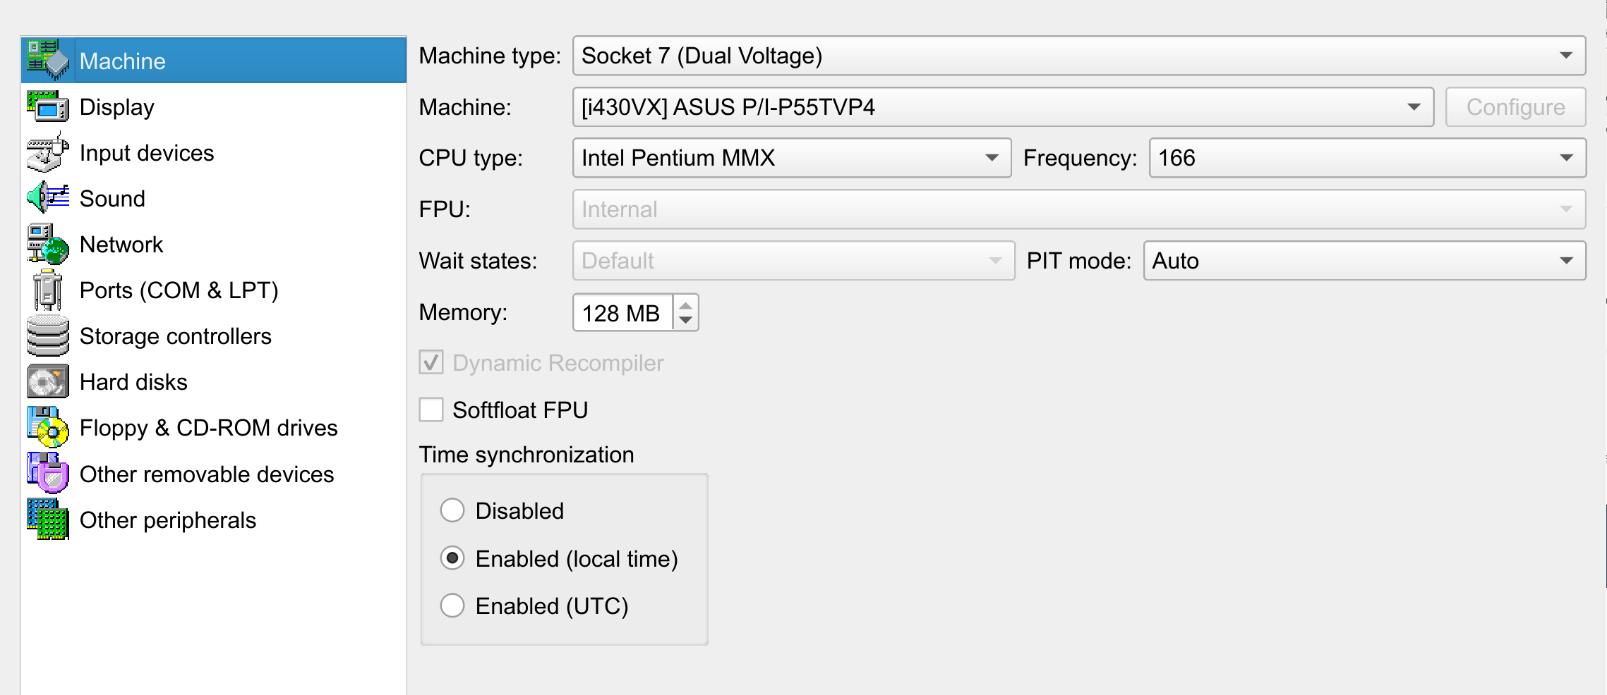Open Other peripherals label in sidebar

(168, 520)
